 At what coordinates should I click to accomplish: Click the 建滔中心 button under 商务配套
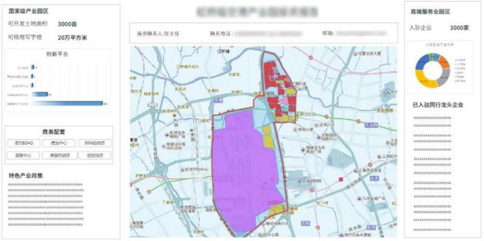pyautogui.click(x=59, y=143)
